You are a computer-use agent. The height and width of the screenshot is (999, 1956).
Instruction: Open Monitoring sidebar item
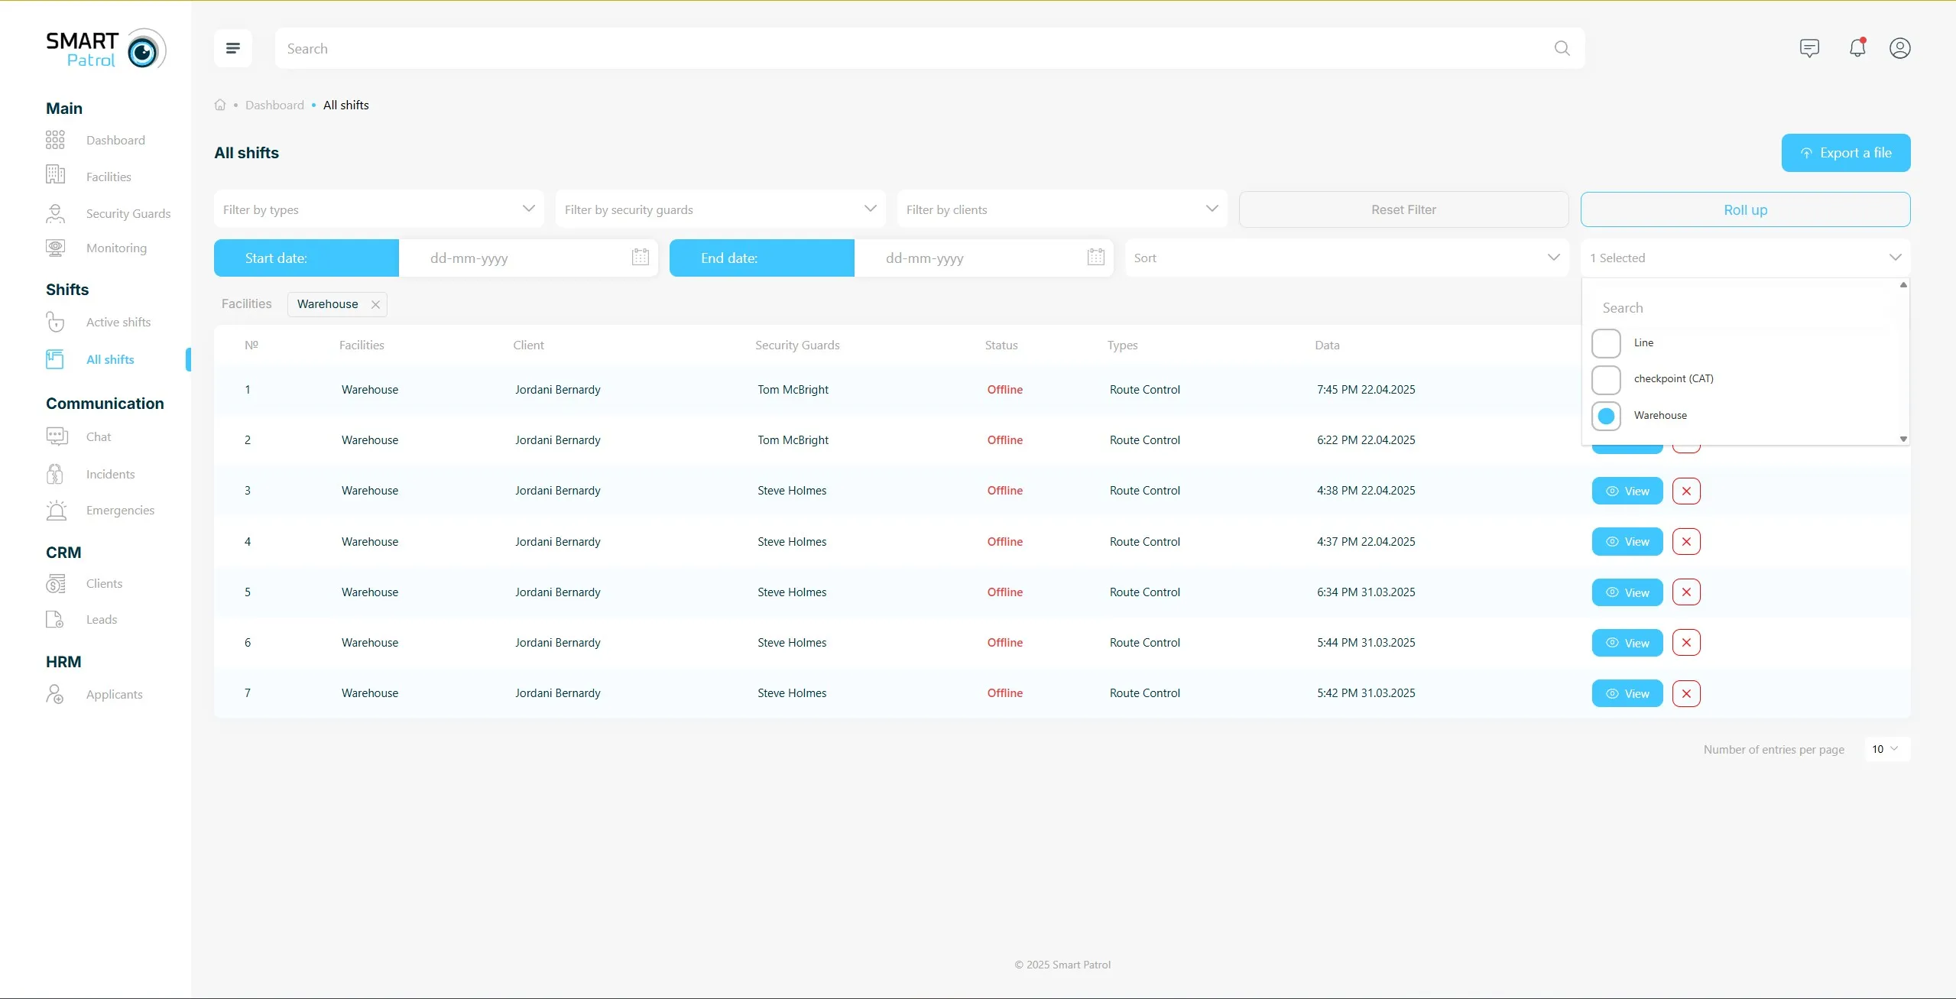[x=116, y=248]
